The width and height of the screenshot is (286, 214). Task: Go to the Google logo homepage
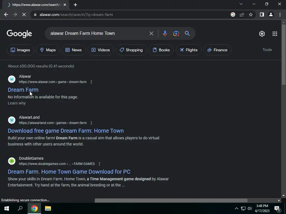[19, 34]
